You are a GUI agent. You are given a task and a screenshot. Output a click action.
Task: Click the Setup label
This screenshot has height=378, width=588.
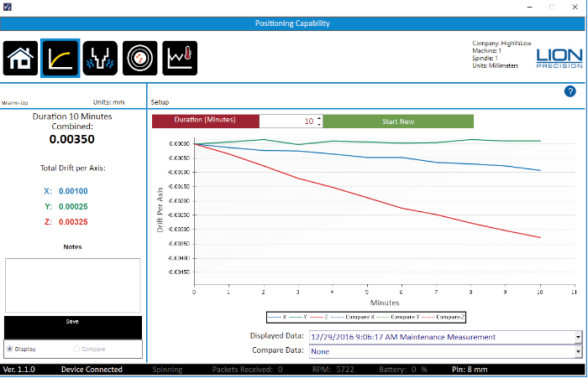coord(160,102)
